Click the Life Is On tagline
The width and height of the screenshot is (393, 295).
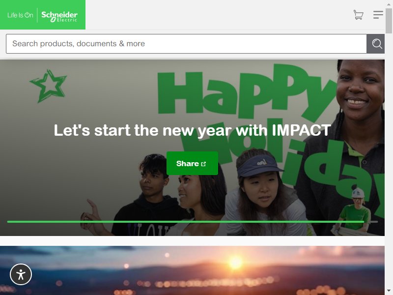tap(20, 15)
